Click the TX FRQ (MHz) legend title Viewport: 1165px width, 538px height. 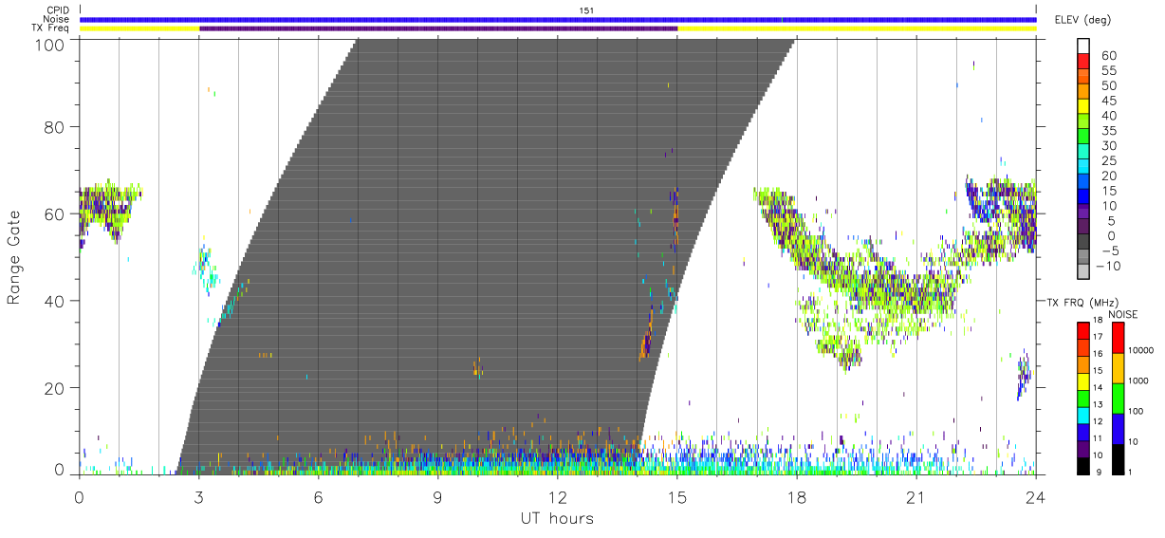1082,302
